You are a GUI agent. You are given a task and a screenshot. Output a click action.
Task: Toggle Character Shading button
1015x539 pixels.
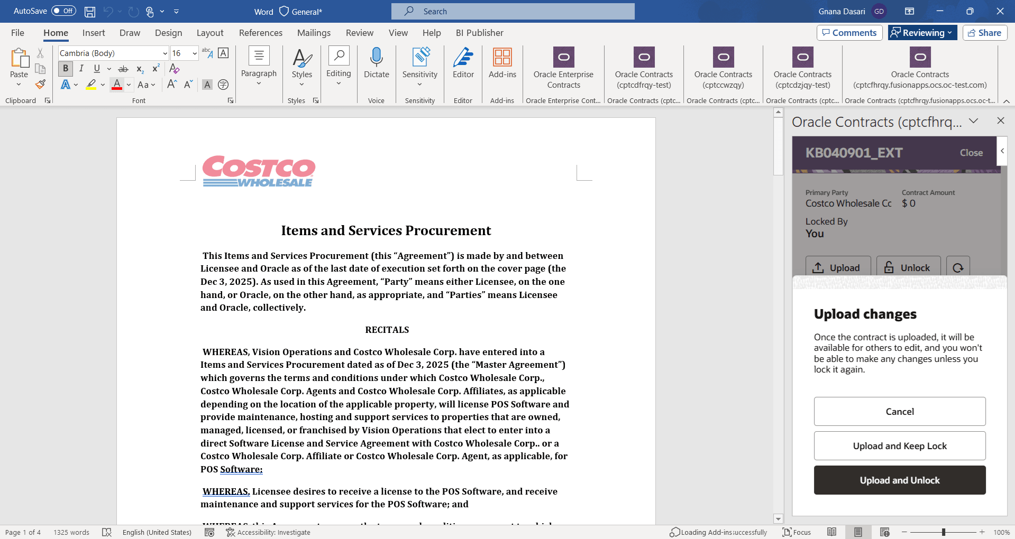(207, 85)
